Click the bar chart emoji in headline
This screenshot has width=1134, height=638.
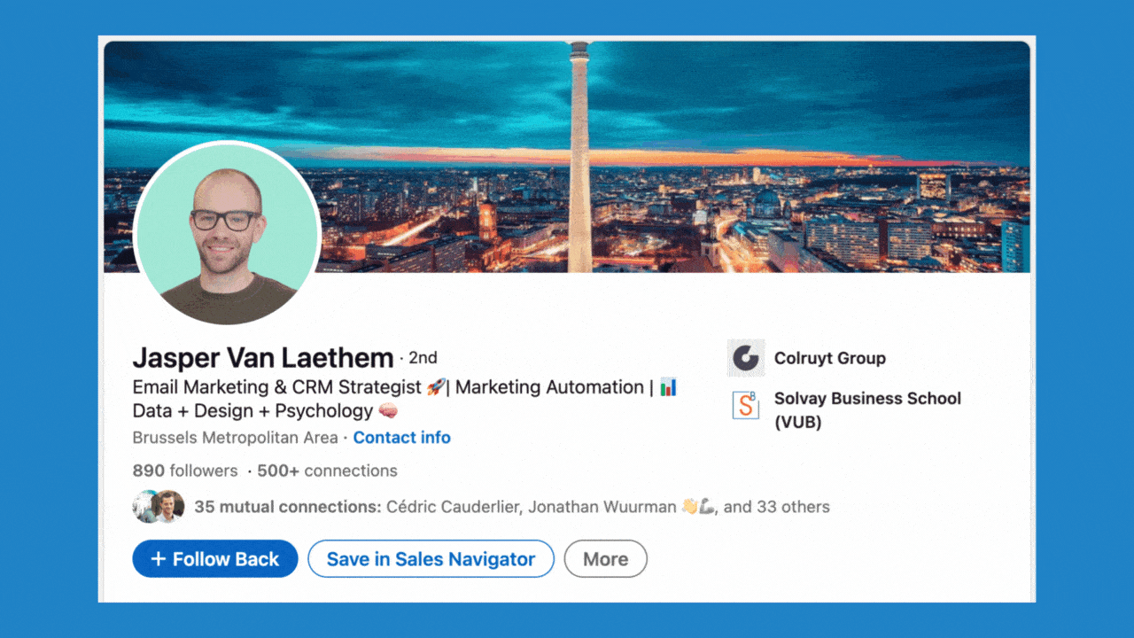668,387
